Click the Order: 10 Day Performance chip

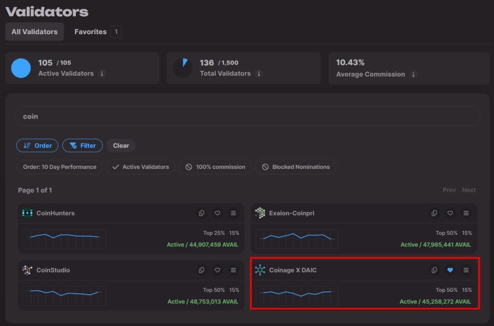59,167
